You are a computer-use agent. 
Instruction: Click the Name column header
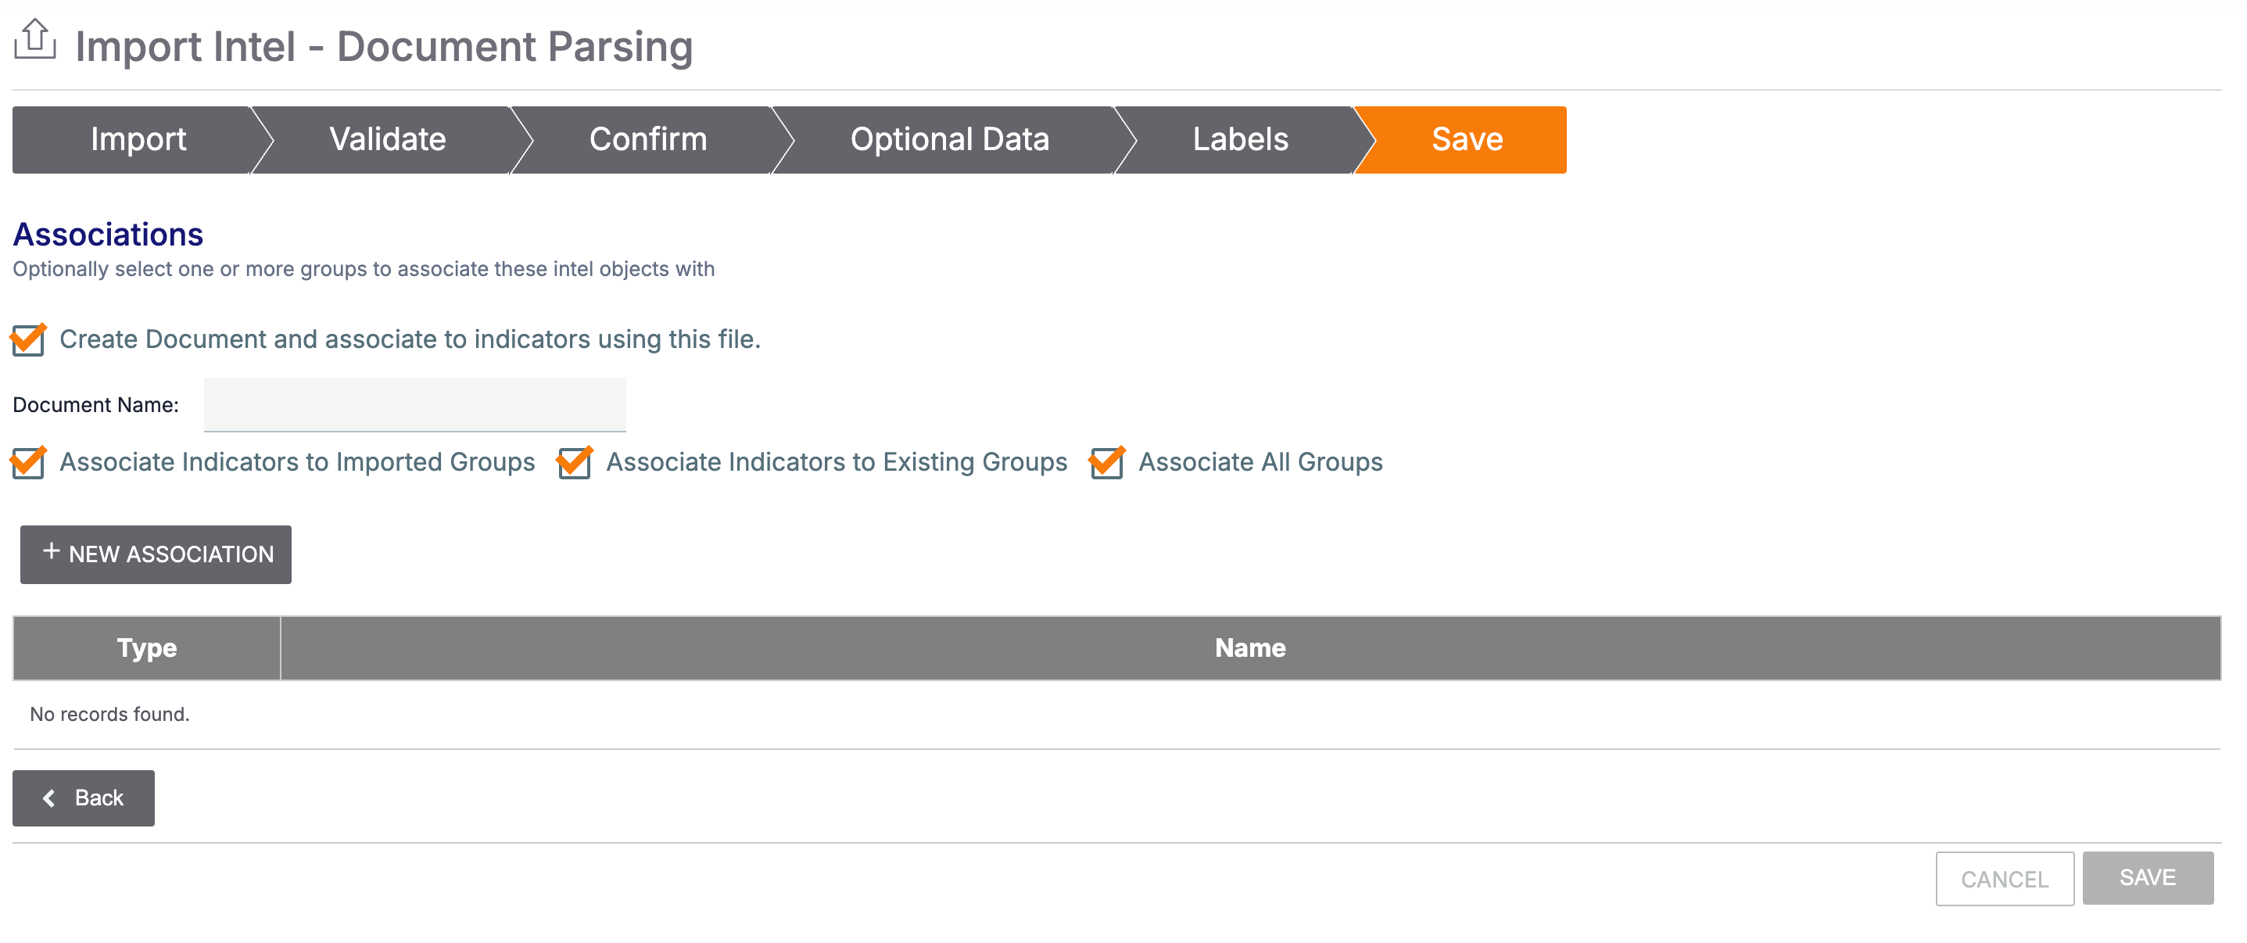1249,647
